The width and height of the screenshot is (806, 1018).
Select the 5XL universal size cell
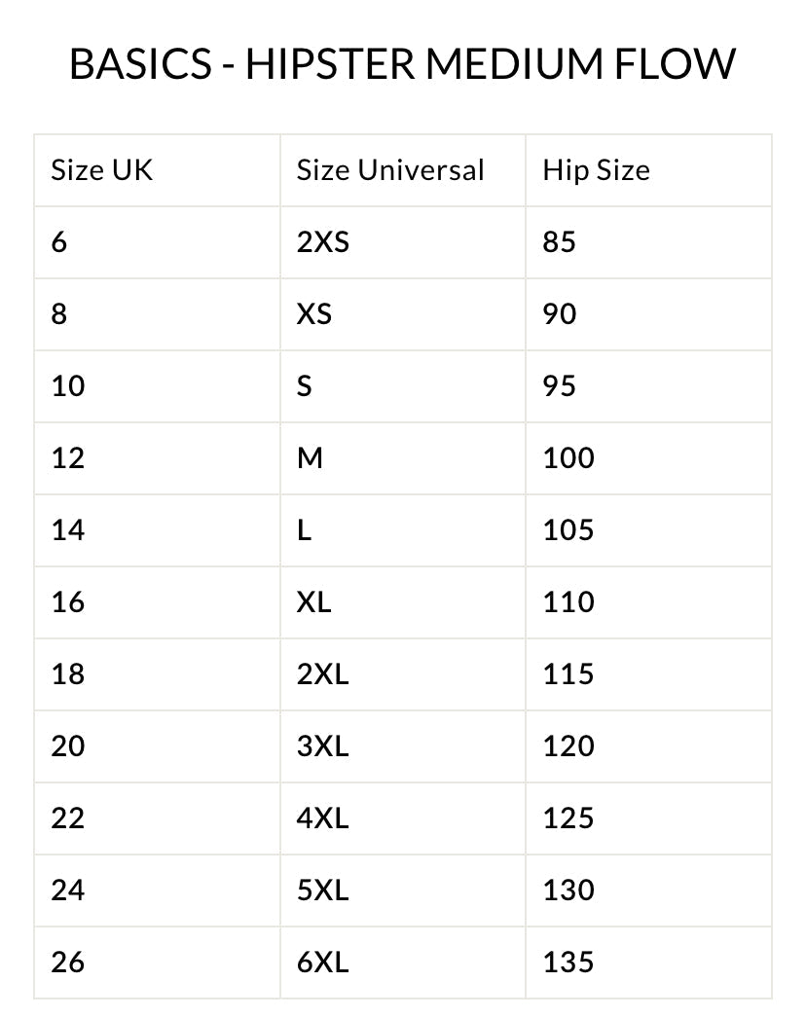click(322, 891)
